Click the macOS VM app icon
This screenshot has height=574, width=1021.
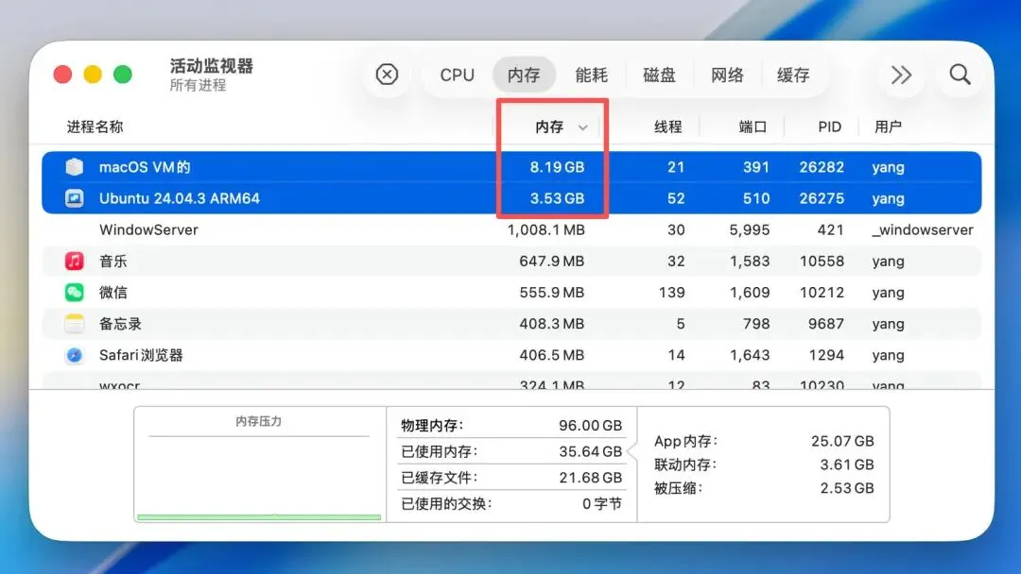click(75, 167)
